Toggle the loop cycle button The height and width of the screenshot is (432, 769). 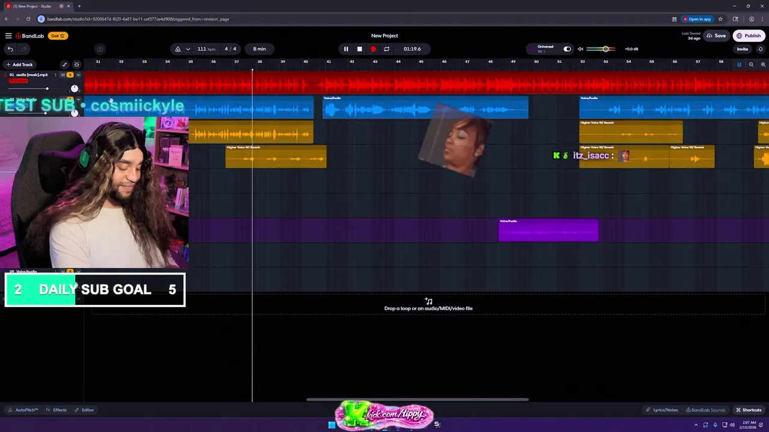(386, 49)
